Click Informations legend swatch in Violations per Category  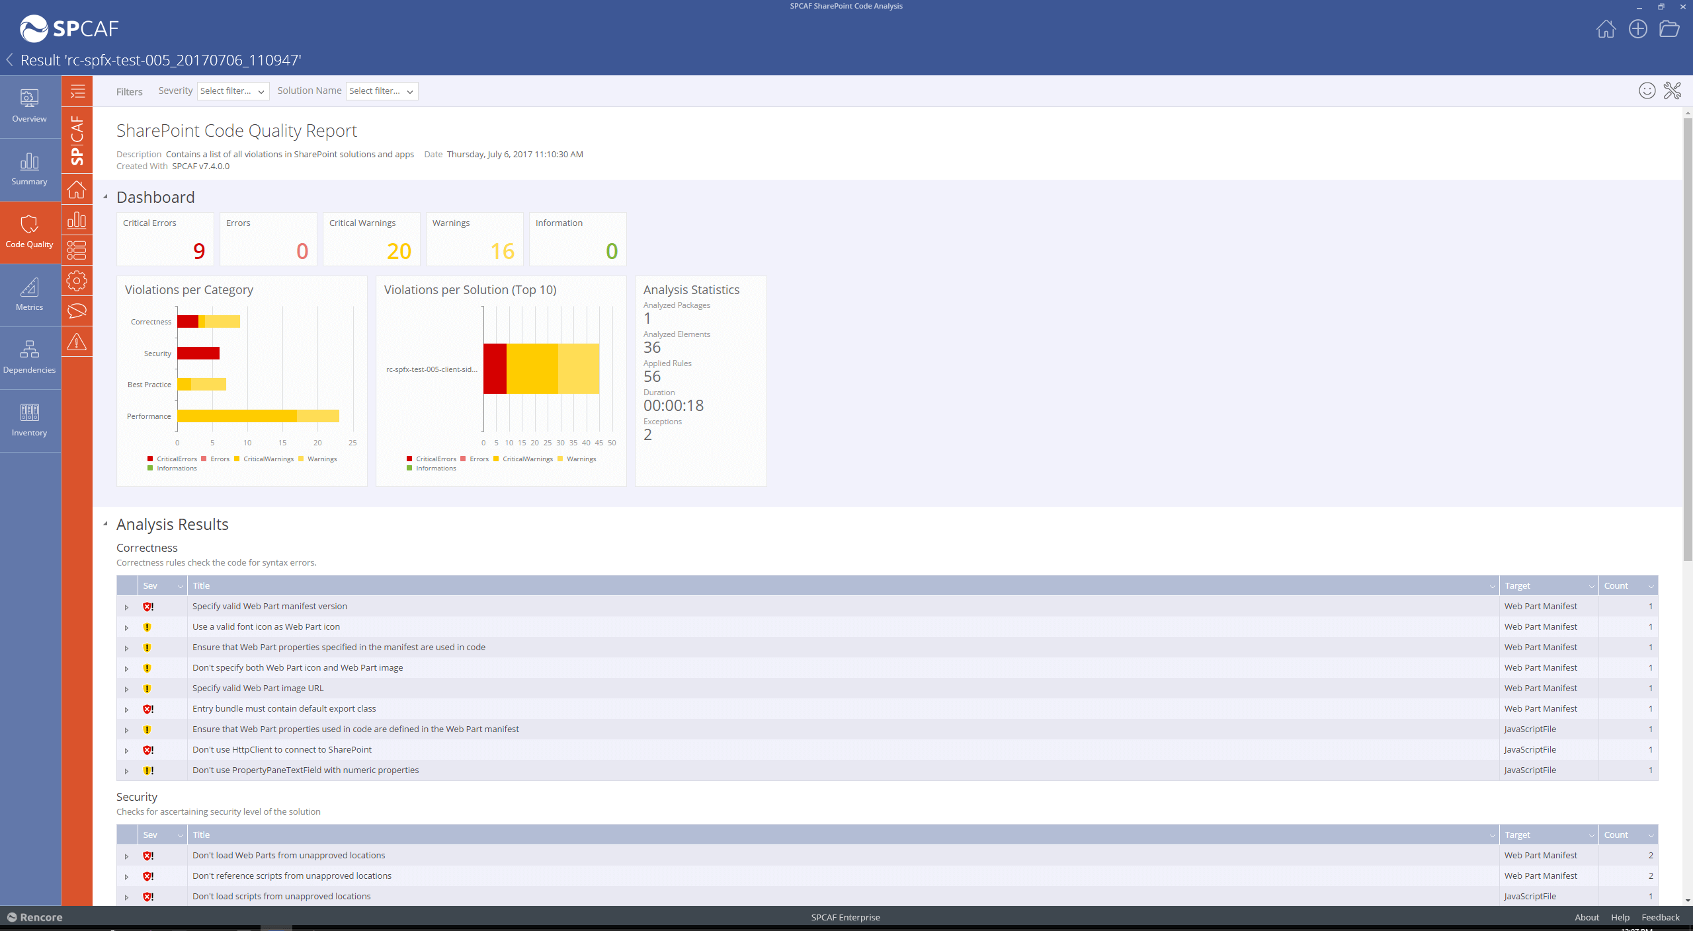coord(150,468)
